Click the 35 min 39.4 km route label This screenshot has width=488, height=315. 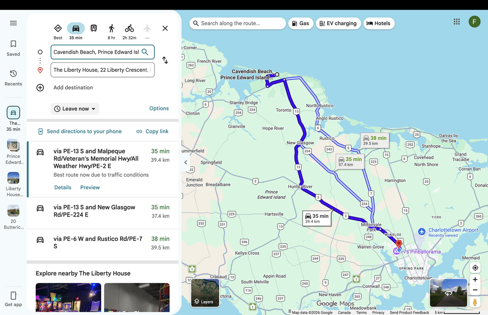pyautogui.click(x=317, y=218)
